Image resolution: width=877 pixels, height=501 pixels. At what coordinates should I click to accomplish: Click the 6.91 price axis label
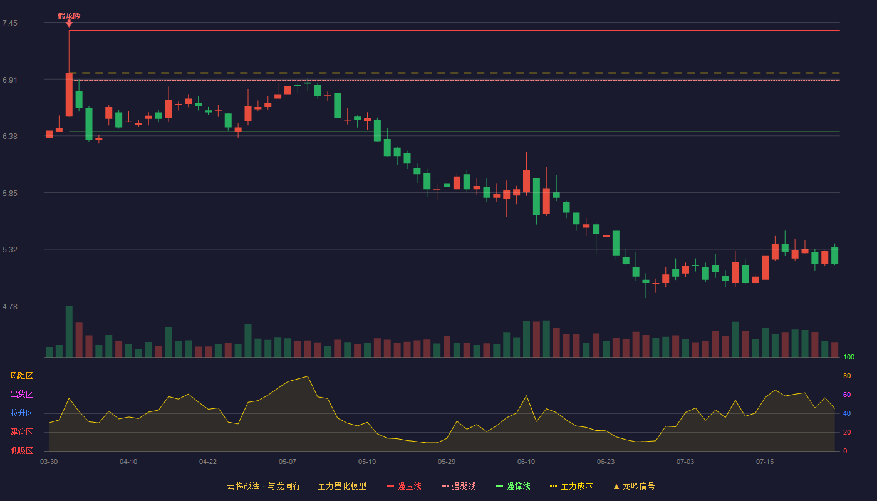coord(9,80)
